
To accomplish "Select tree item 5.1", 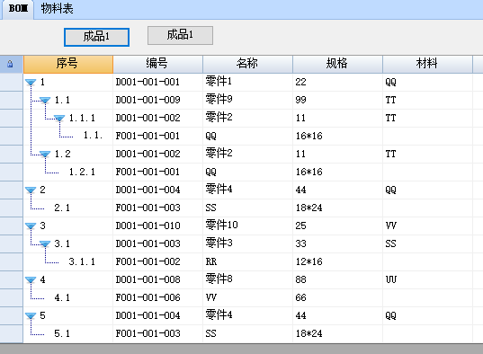I will pyautogui.click(x=62, y=333).
